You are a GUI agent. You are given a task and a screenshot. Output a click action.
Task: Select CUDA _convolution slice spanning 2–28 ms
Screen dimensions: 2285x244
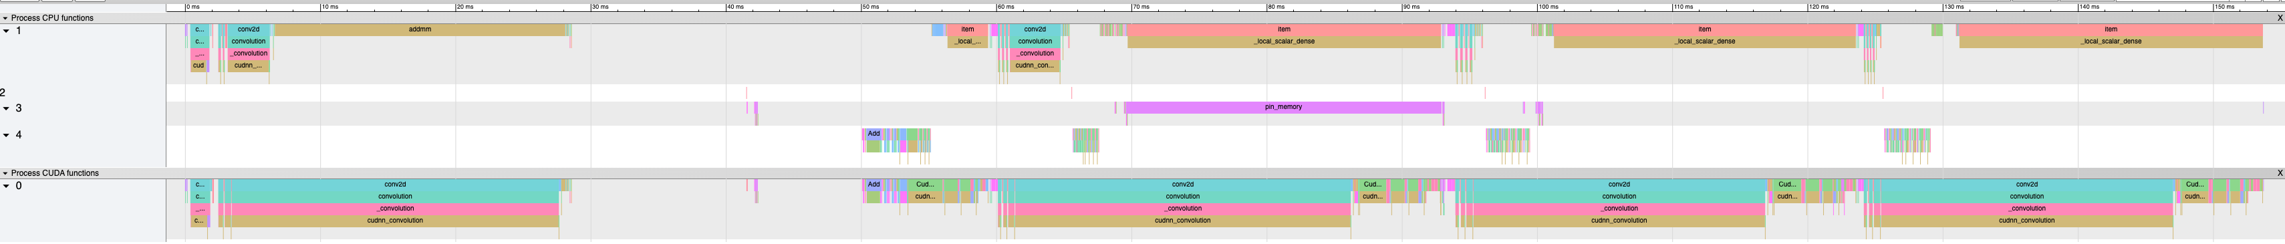click(395, 209)
